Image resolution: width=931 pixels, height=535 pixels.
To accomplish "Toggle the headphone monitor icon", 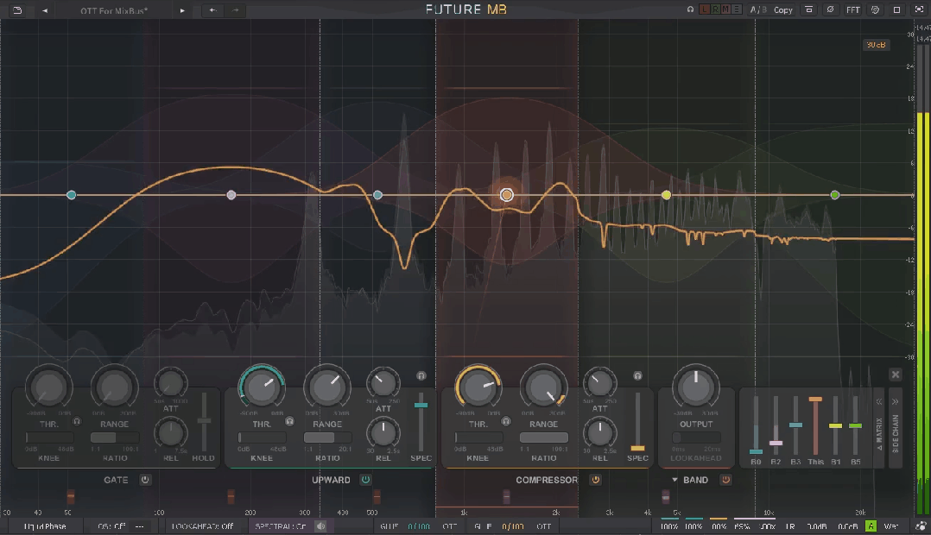I will 690,9.
